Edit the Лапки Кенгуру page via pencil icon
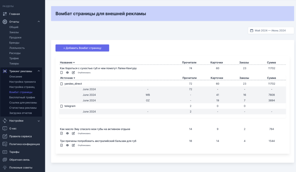The width and height of the screenshot is (296, 172). 73,72
